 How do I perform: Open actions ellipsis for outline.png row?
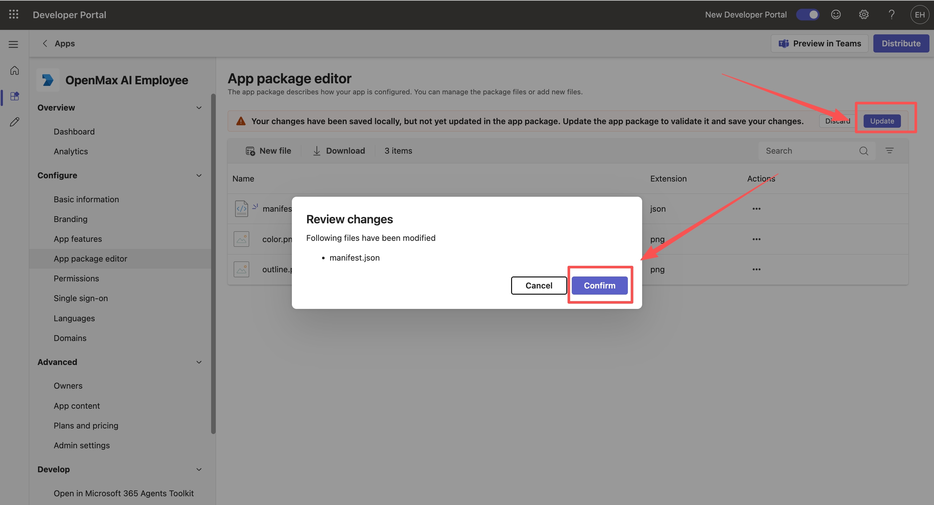(x=756, y=269)
